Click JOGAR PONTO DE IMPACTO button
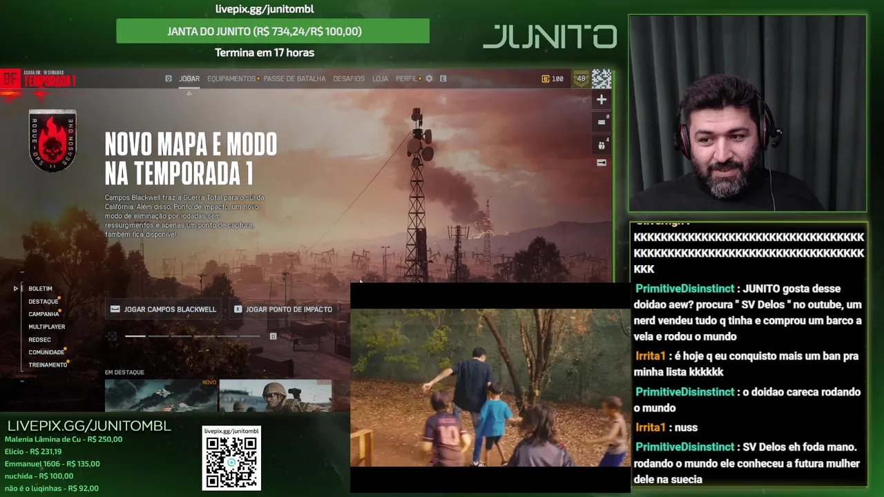The height and width of the screenshot is (497, 884). pyautogui.click(x=283, y=309)
